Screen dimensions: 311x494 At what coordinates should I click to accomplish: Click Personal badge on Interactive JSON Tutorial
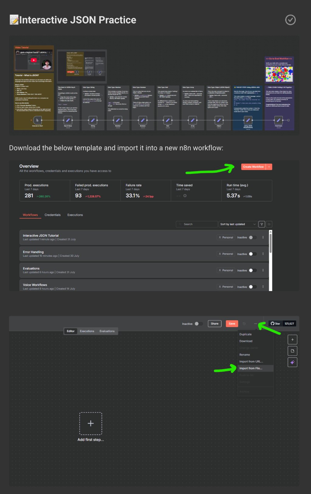(x=226, y=238)
